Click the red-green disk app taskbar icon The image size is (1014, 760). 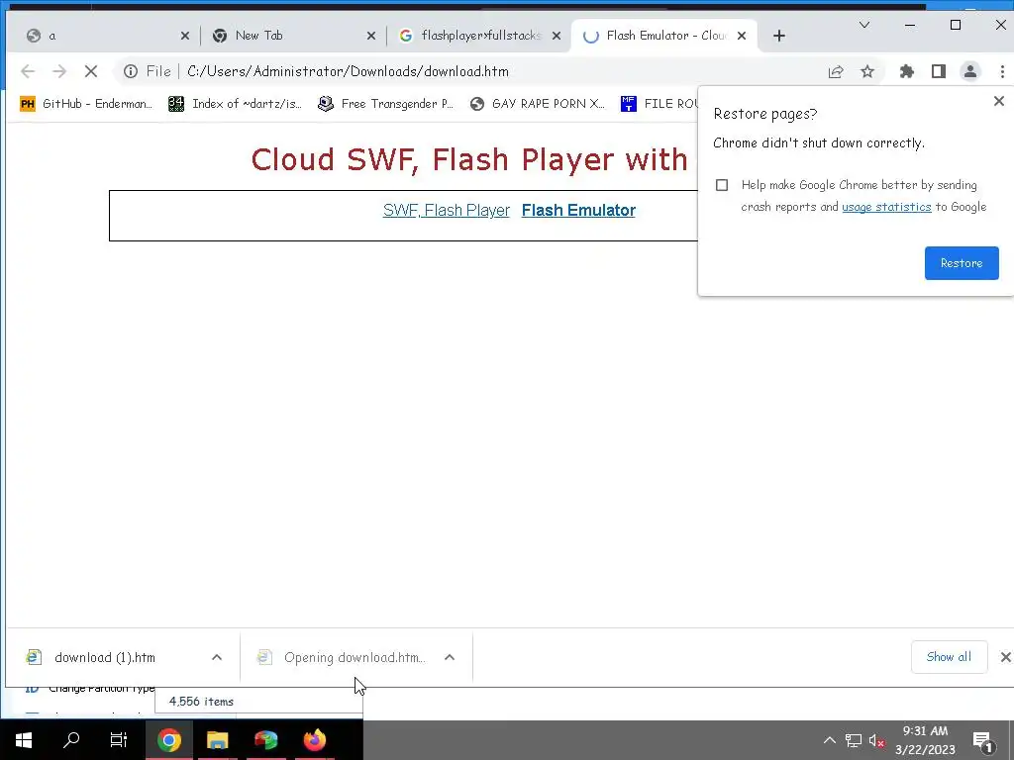coord(265,740)
